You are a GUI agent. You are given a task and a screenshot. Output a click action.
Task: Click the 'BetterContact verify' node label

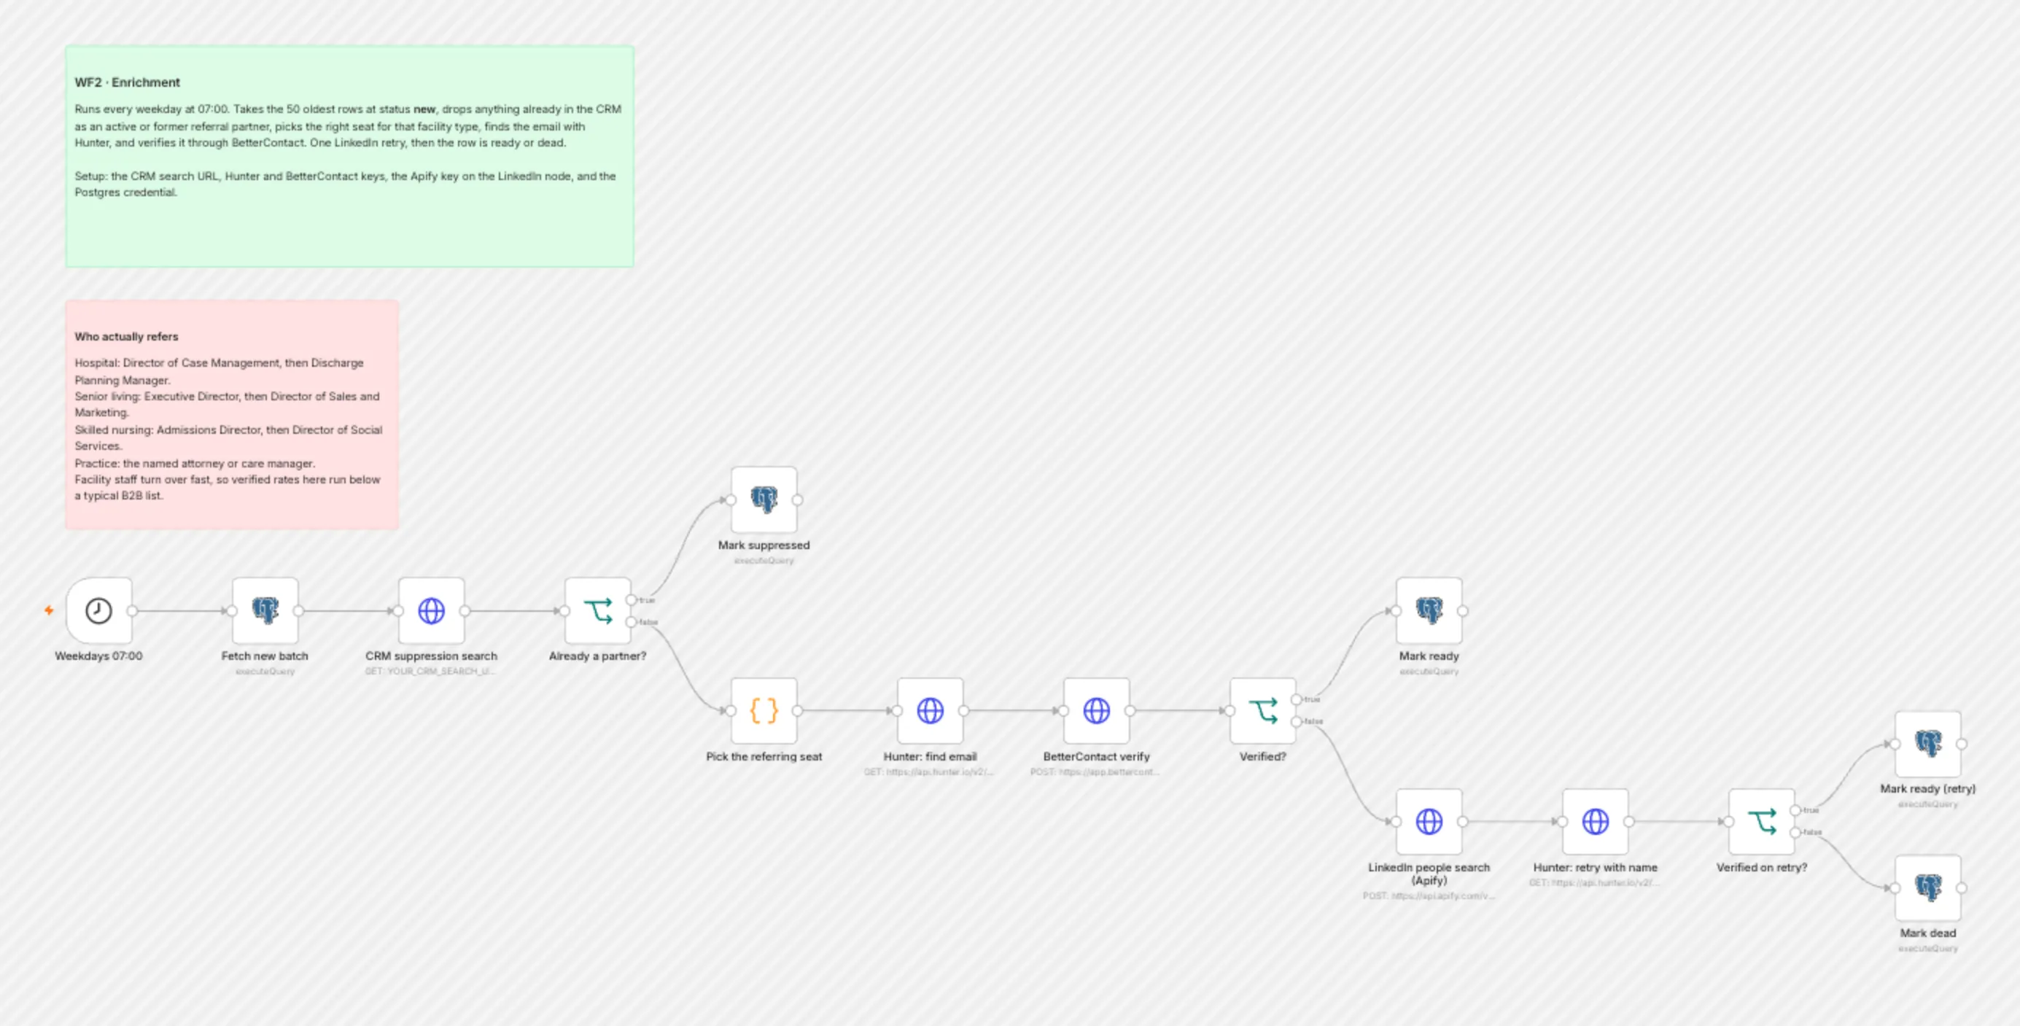(x=1096, y=757)
